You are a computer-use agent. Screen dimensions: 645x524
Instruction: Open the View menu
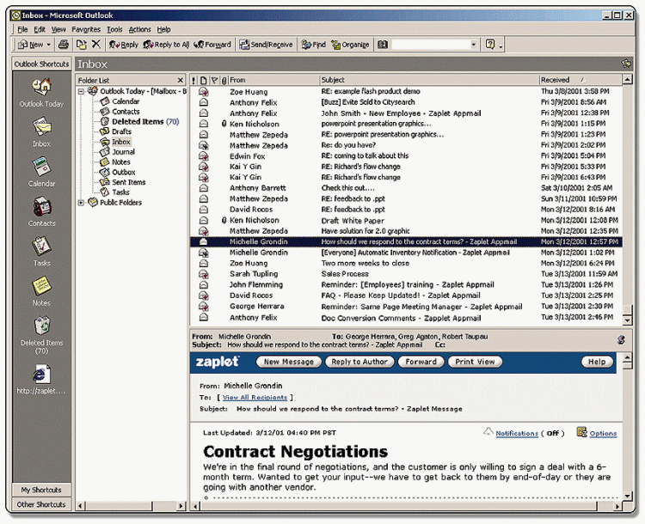tap(58, 29)
